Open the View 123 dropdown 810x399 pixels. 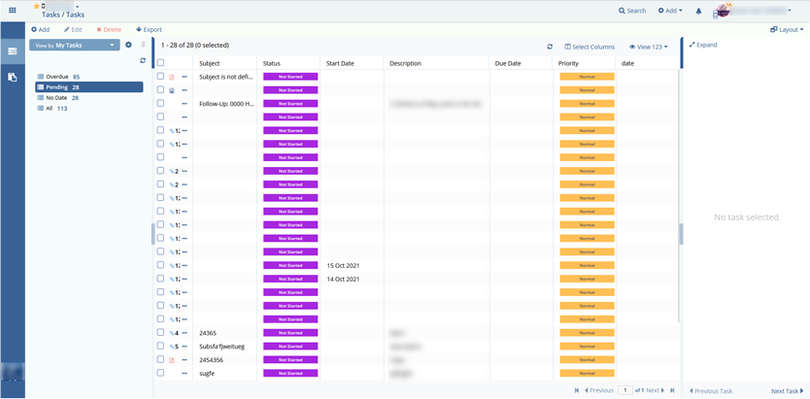pos(649,47)
